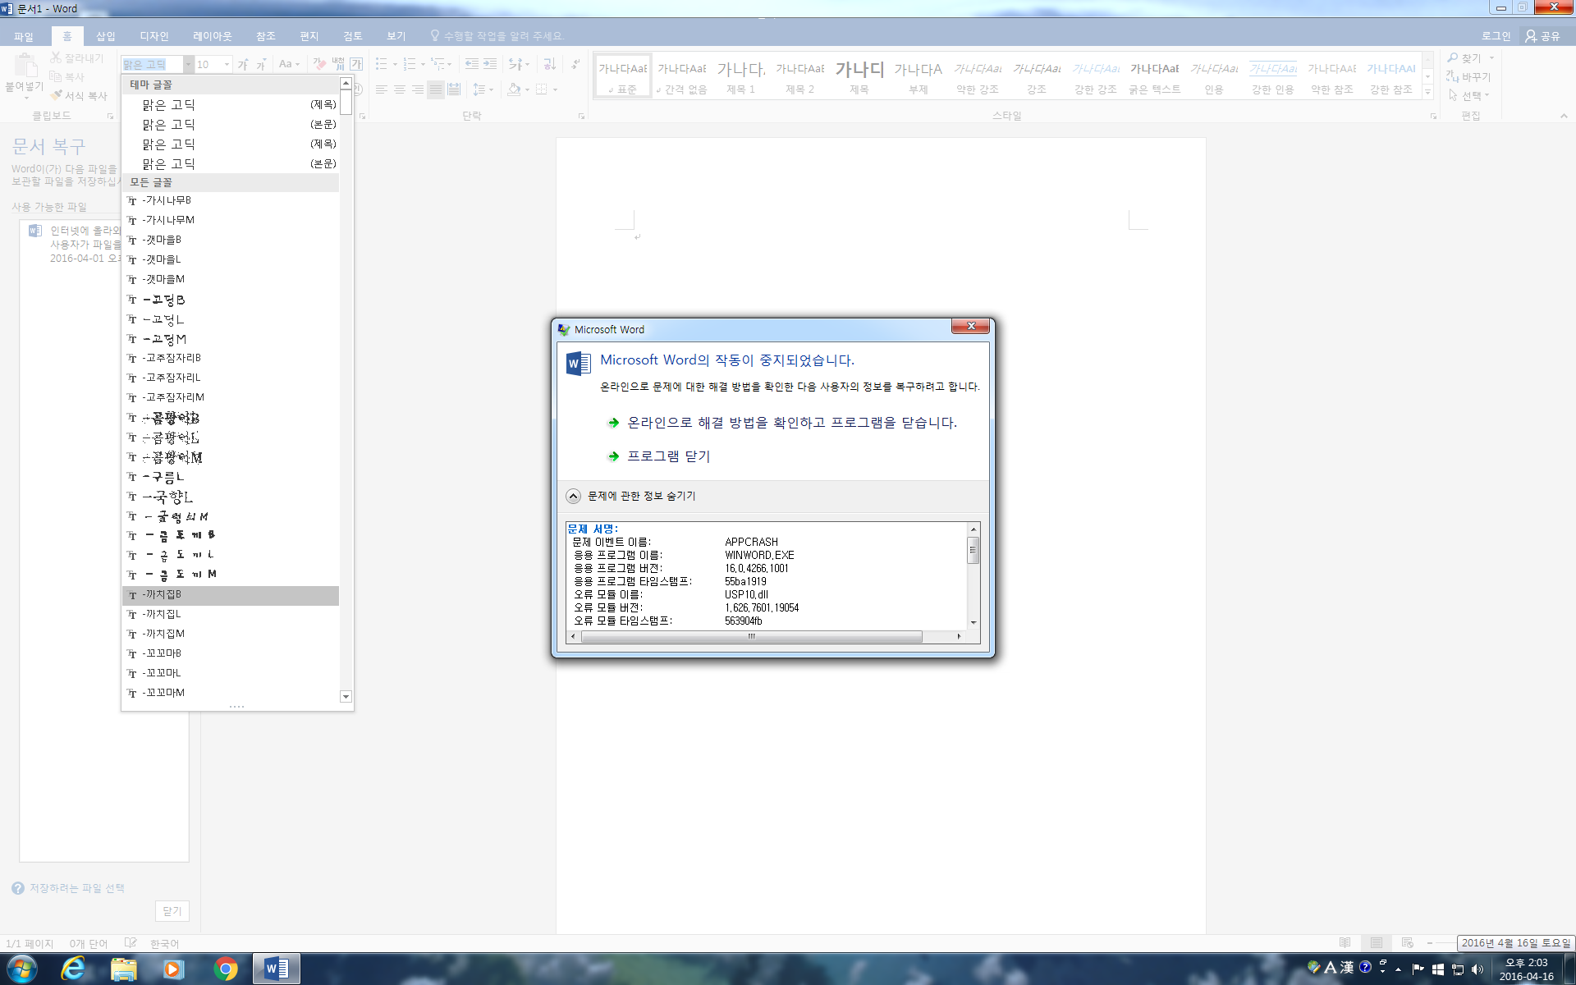Viewport: 1576px width, 985px height.
Task: Switch to the View (보기) tab
Action: (396, 36)
